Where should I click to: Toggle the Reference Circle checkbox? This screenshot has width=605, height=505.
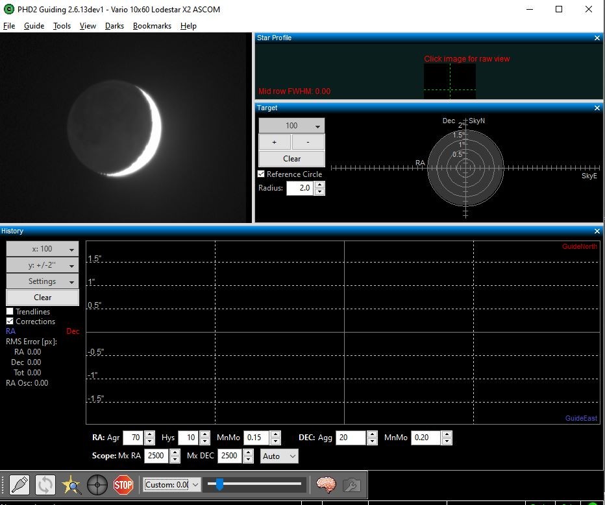click(x=261, y=174)
